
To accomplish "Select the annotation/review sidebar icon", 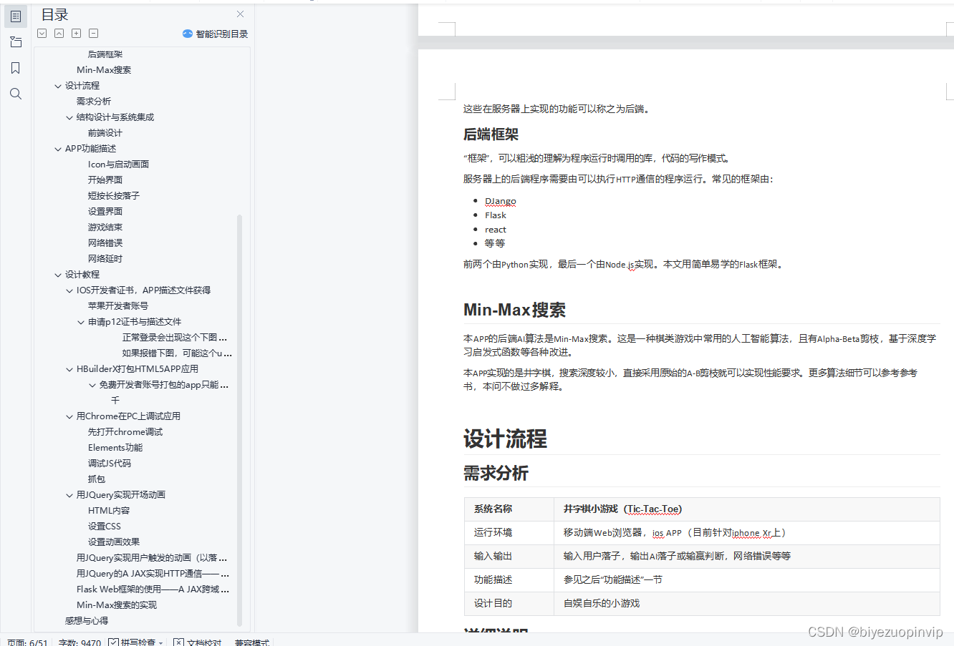I will pyautogui.click(x=15, y=41).
